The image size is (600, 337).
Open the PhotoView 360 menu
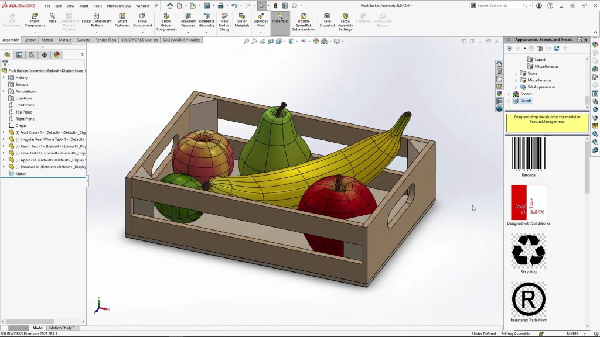(118, 6)
